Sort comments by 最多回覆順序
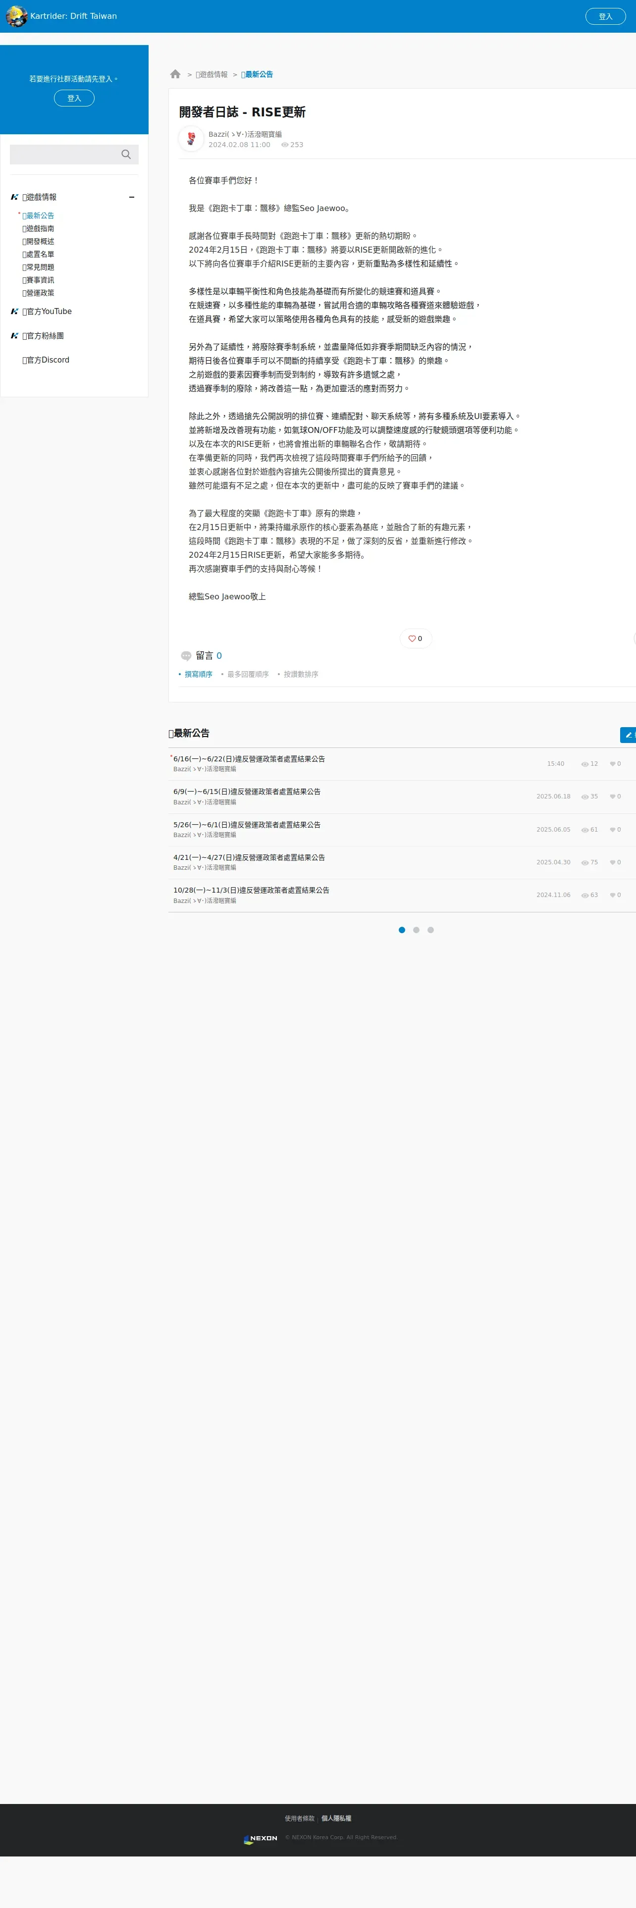This screenshot has width=636, height=1908. 248,674
